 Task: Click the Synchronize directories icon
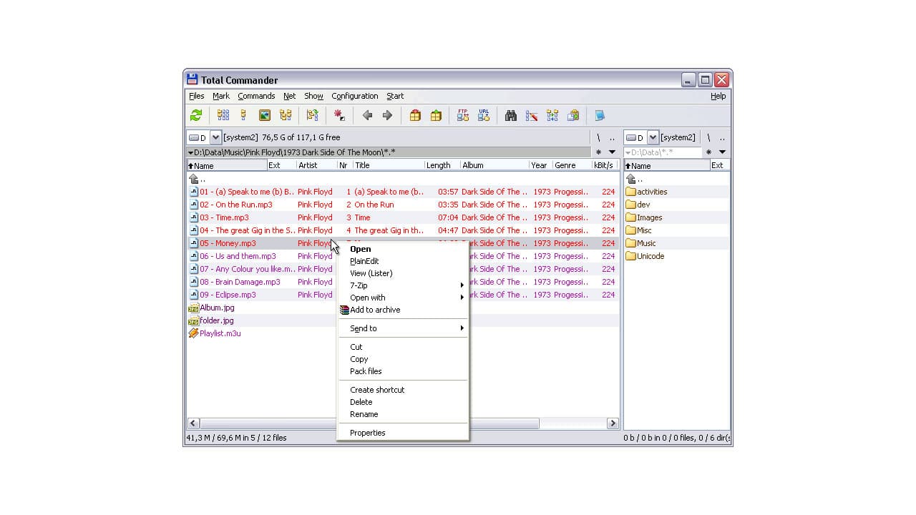[x=552, y=115]
